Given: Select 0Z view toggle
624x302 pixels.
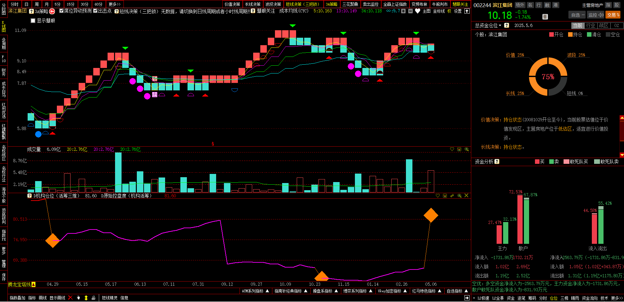Looking at the screenshot, I should tap(617, 25).
